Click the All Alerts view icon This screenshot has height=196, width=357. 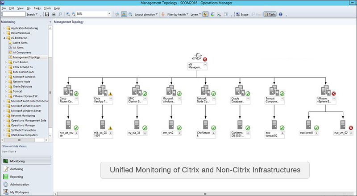tap(10, 48)
